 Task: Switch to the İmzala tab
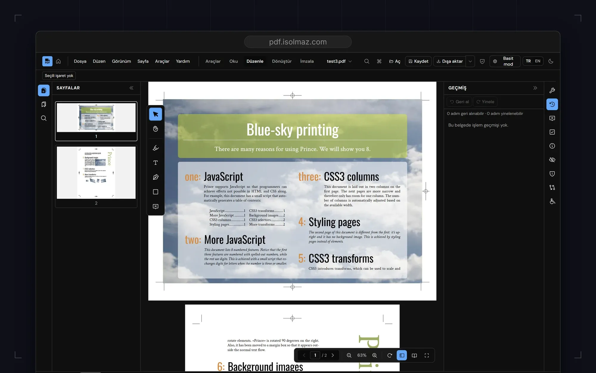307,61
